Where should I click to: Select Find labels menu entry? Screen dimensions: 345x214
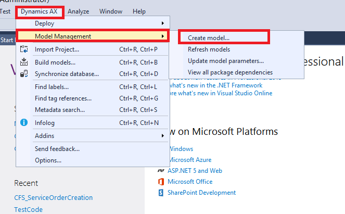pyautogui.click(x=52, y=87)
